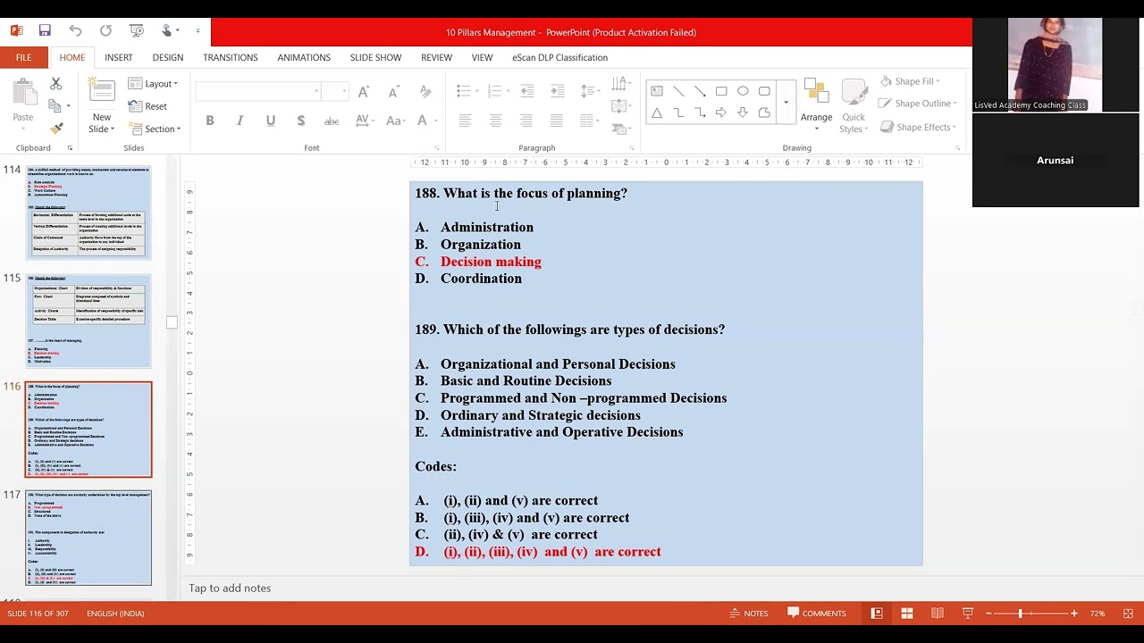Switch to Normal view in status bar
Image resolution: width=1144 pixels, height=643 pixels.
(877, 613)
